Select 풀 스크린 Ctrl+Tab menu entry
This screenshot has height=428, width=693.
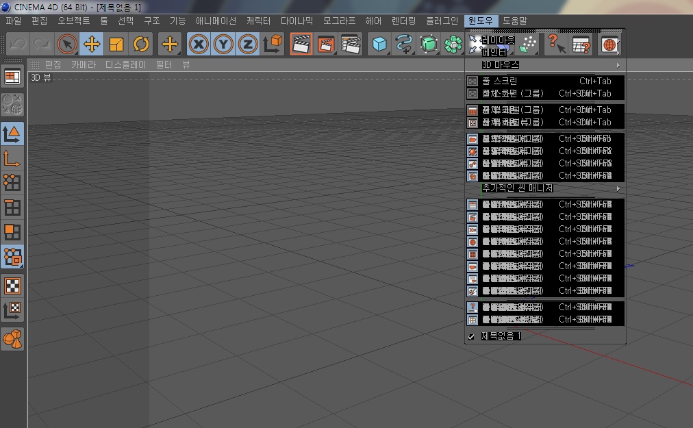pos(545,81)
